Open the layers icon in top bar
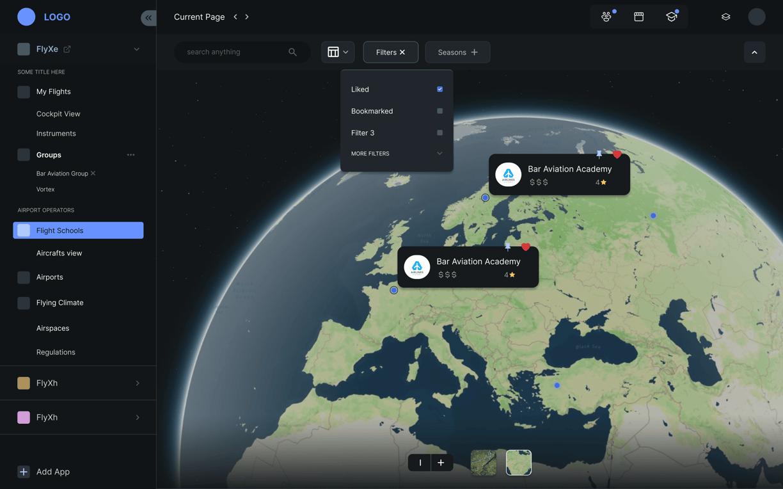Viewport: 783px width, 489px height. (725, 17)
